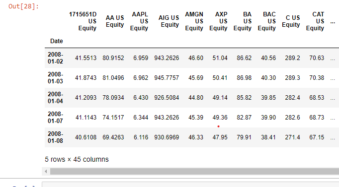The width and height of the screenshot is (339, 187).
Task: Click the C US Equity column header
Action: [291, 21]
